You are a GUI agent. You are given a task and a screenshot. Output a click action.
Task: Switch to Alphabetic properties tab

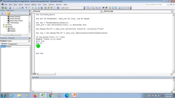4,44
